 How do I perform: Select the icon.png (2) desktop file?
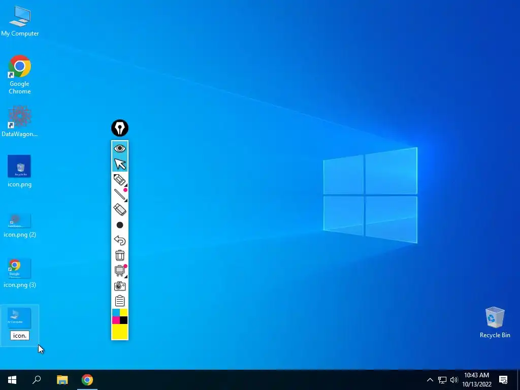20,225
